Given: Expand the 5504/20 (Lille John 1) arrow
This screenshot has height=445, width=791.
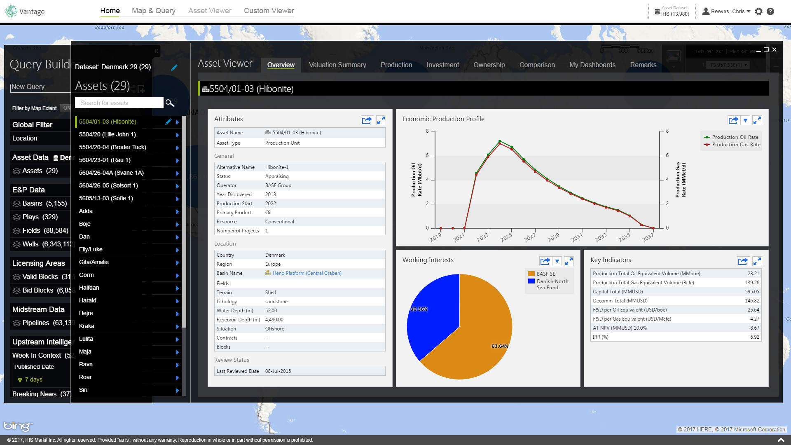Looking at the screenshot, I should (x=178, y=135).
